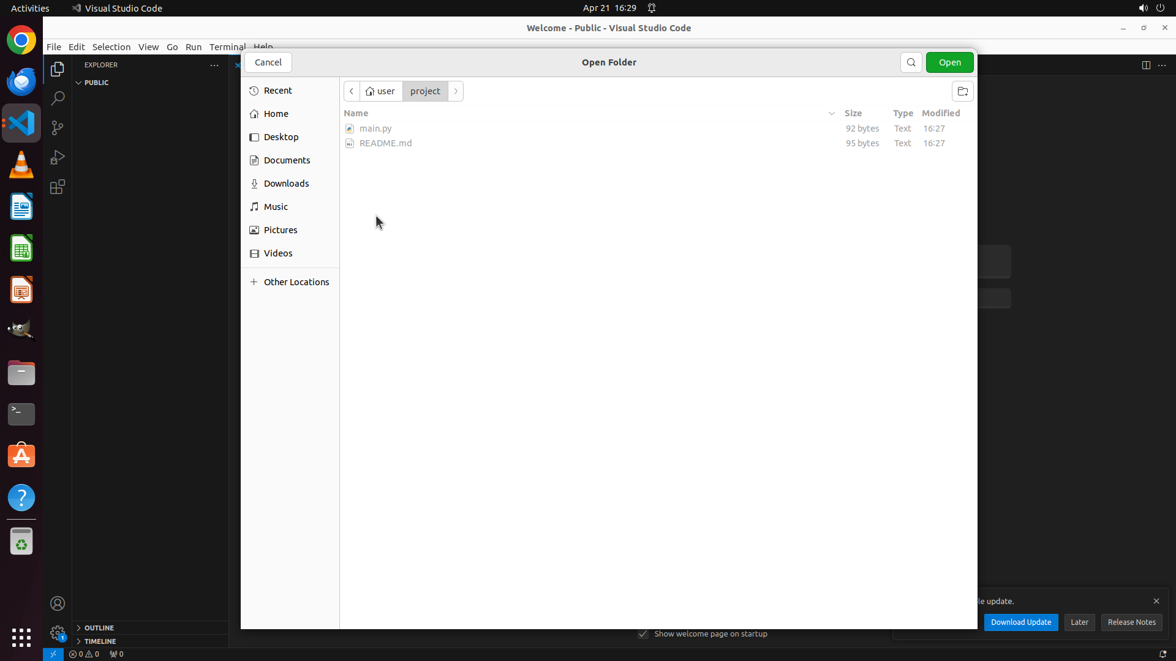Viewport: 1176px width, 661px height.
Task: Click user in the path breadcrumb
Action: pyautogui.click(x=381, y=91)
